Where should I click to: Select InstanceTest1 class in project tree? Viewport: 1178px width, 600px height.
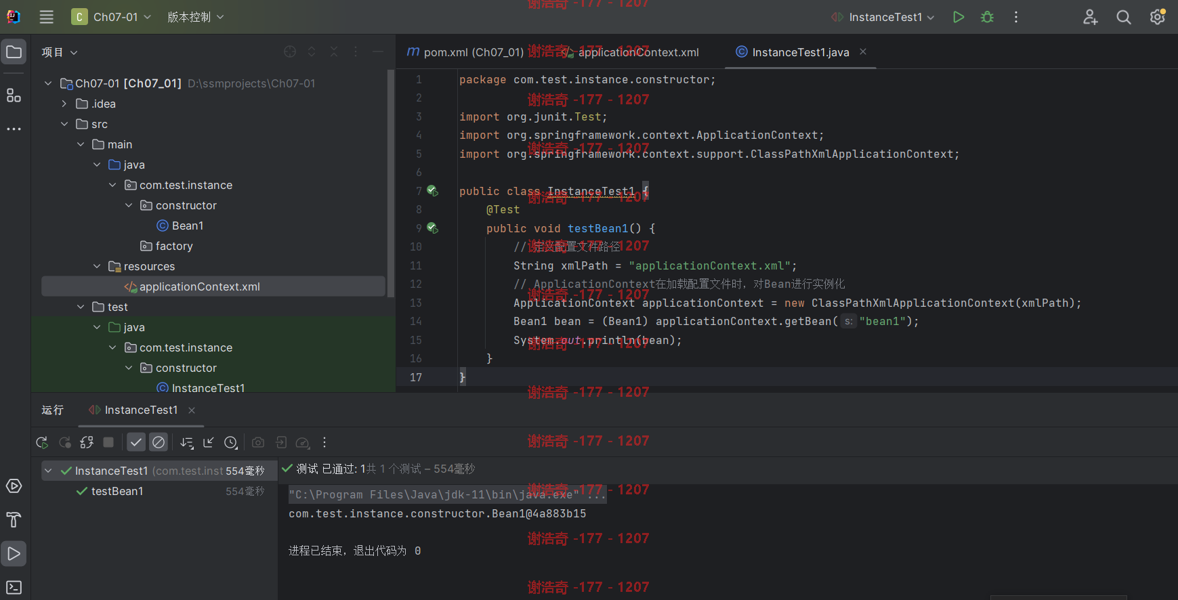tap(201, 387)
